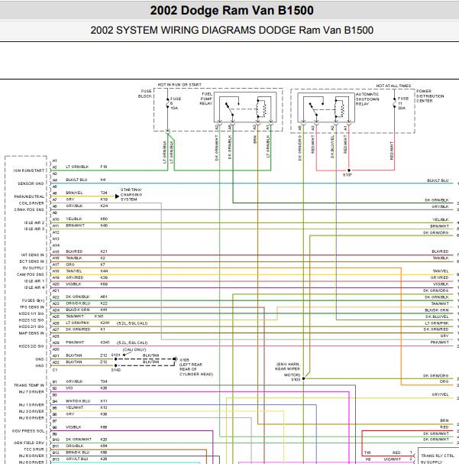Click the 'IDLE AIR 2' label

coord(34,222)
